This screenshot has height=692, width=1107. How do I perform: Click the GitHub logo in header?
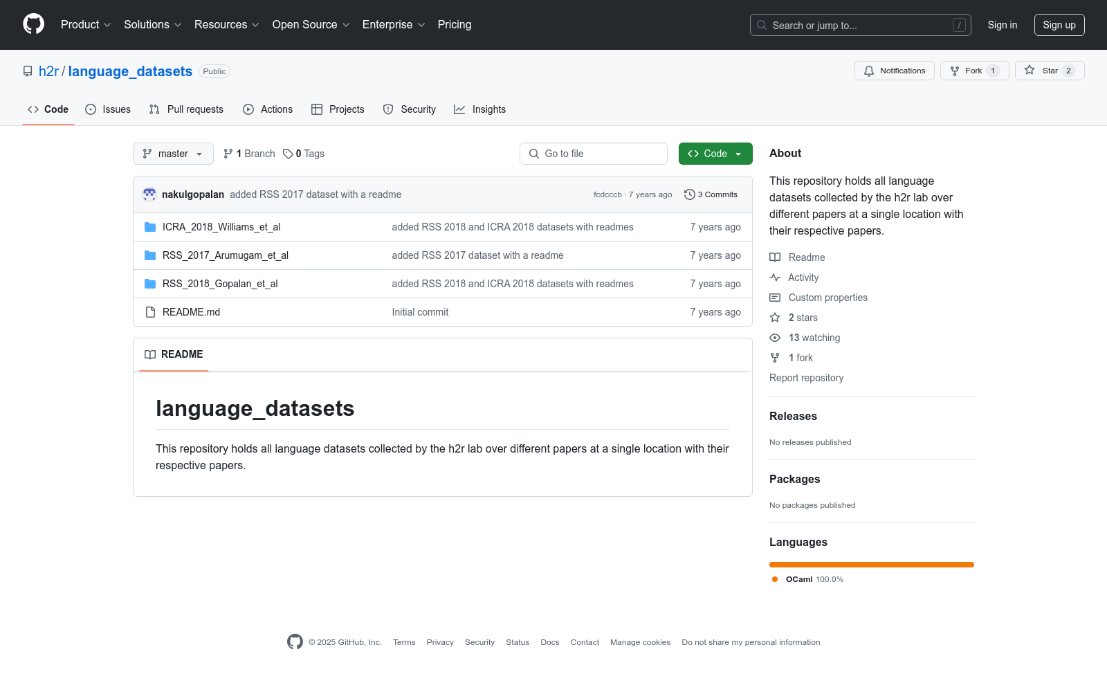coord(33,24)
